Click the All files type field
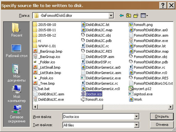The image size is (176, 132). pyautogui.click(x=98, y=125)
